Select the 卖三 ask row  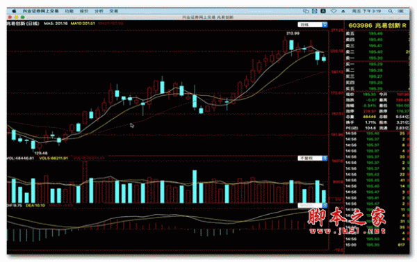pyautogui.click(x=377, y=46)
